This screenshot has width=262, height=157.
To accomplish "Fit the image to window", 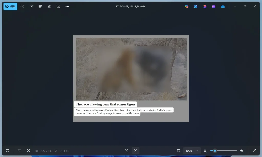I will pyautogui.click(x=178, y=151).
